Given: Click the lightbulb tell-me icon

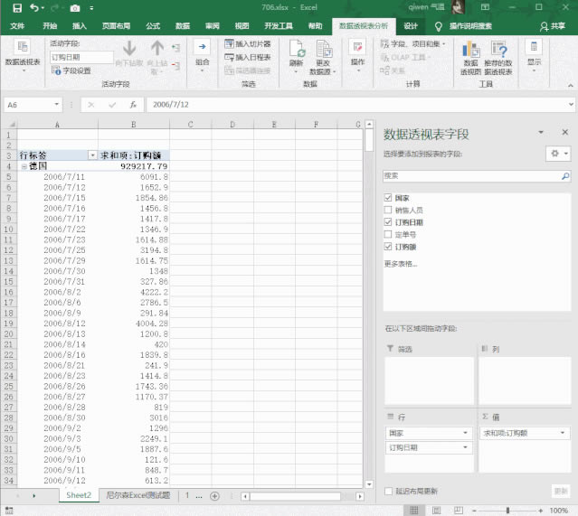Looking at the screenshot, I should [438, 26].
